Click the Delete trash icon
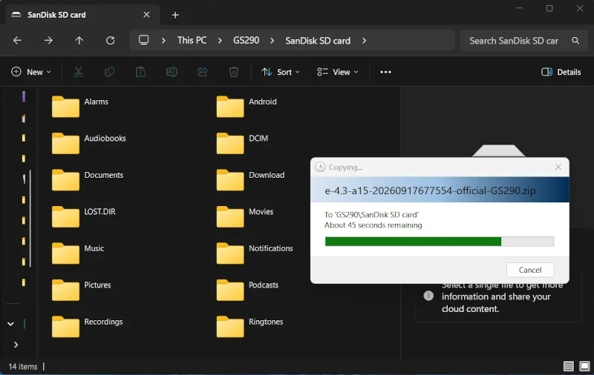Screen dimensions: 594x375 pyautogui.click(x=234, y=72)
